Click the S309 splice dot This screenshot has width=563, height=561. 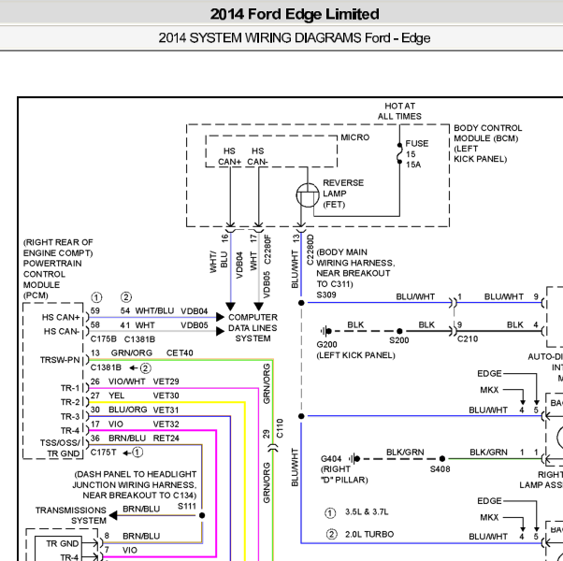tap(301, 303)
